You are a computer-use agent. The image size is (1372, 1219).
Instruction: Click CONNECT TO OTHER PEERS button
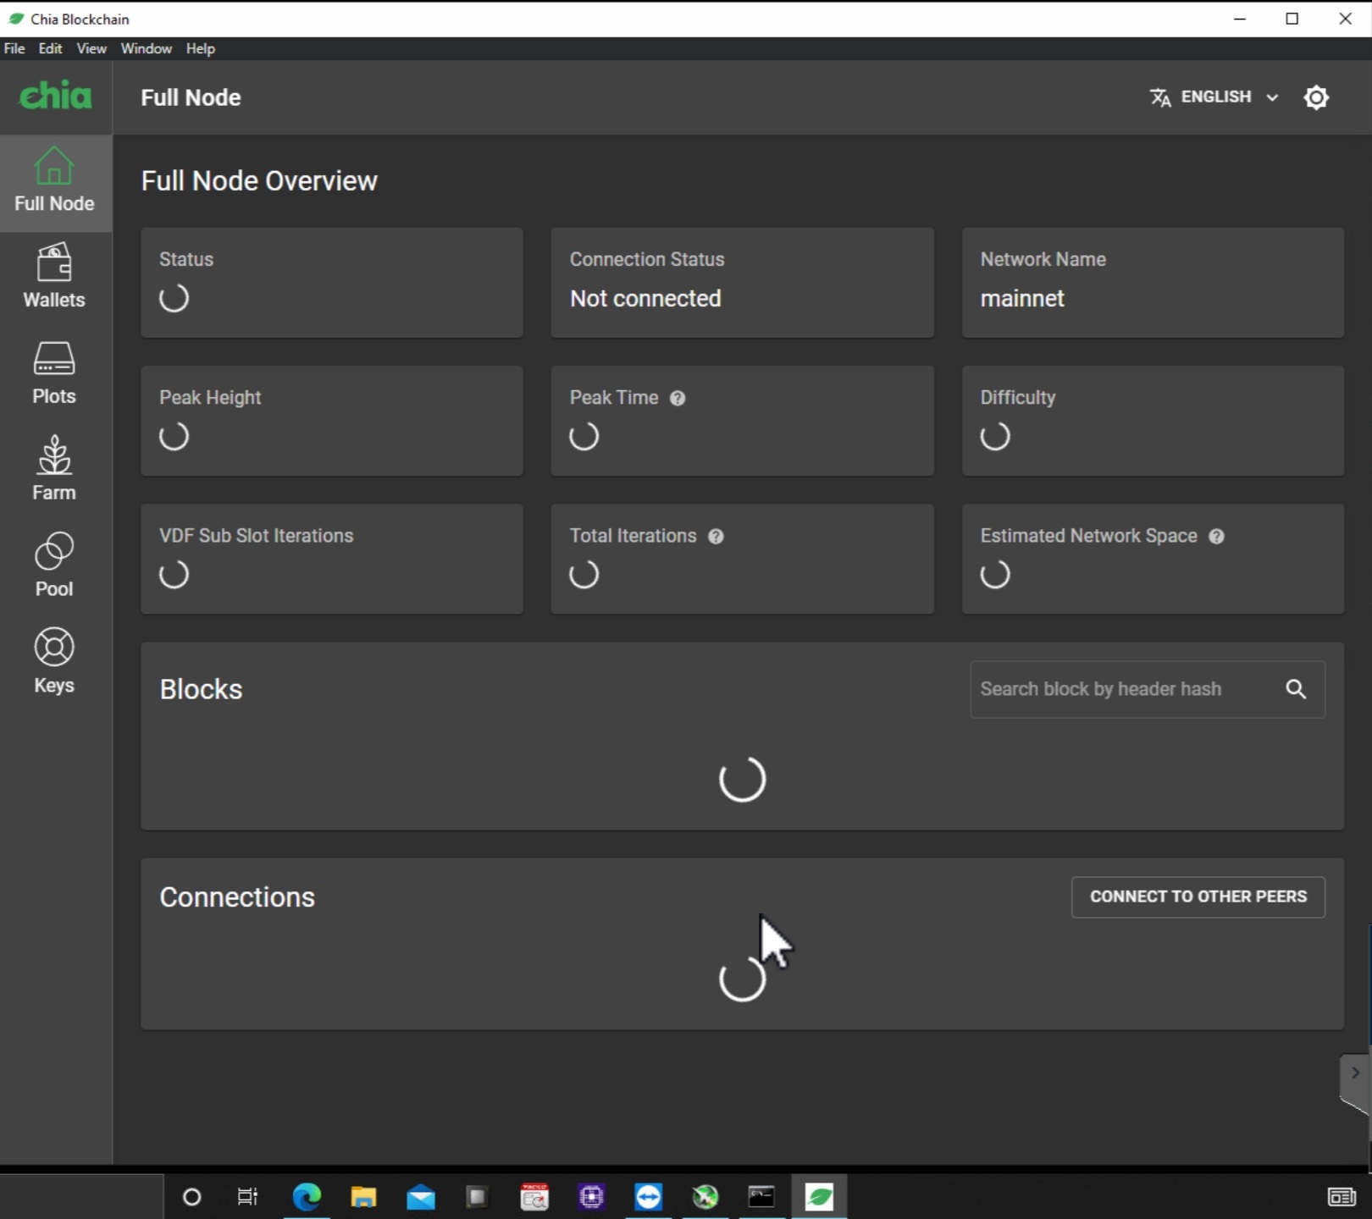[1198, 896]
